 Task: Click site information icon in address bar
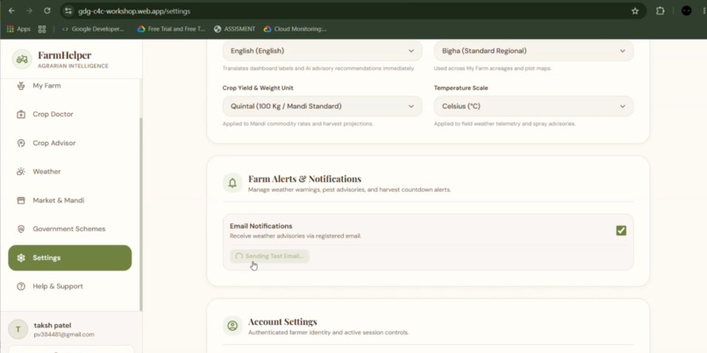[68, 11]
